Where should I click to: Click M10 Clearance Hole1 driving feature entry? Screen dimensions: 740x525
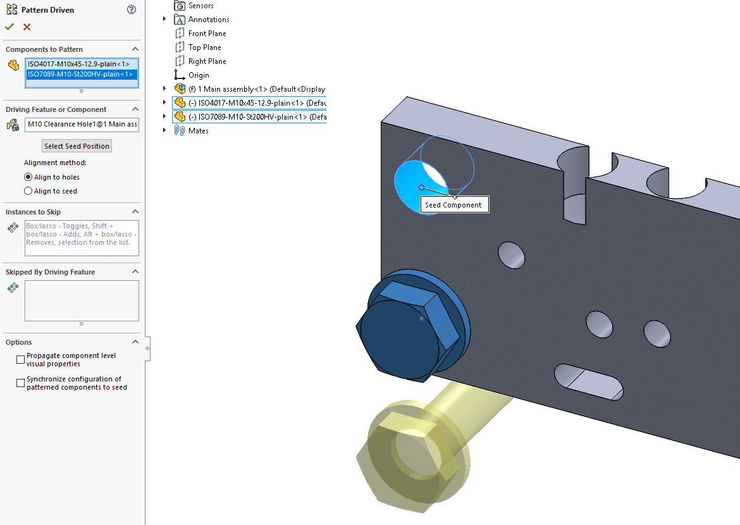(81, 124)
